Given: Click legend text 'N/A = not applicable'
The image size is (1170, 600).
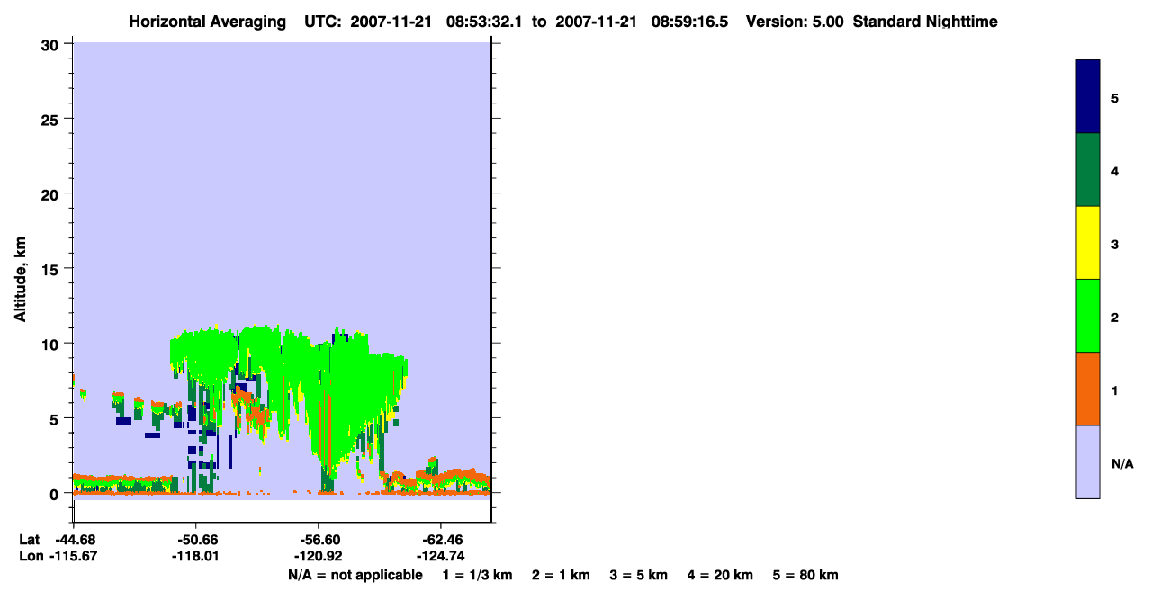Looking at the screenshot, I should click(355, 575).
